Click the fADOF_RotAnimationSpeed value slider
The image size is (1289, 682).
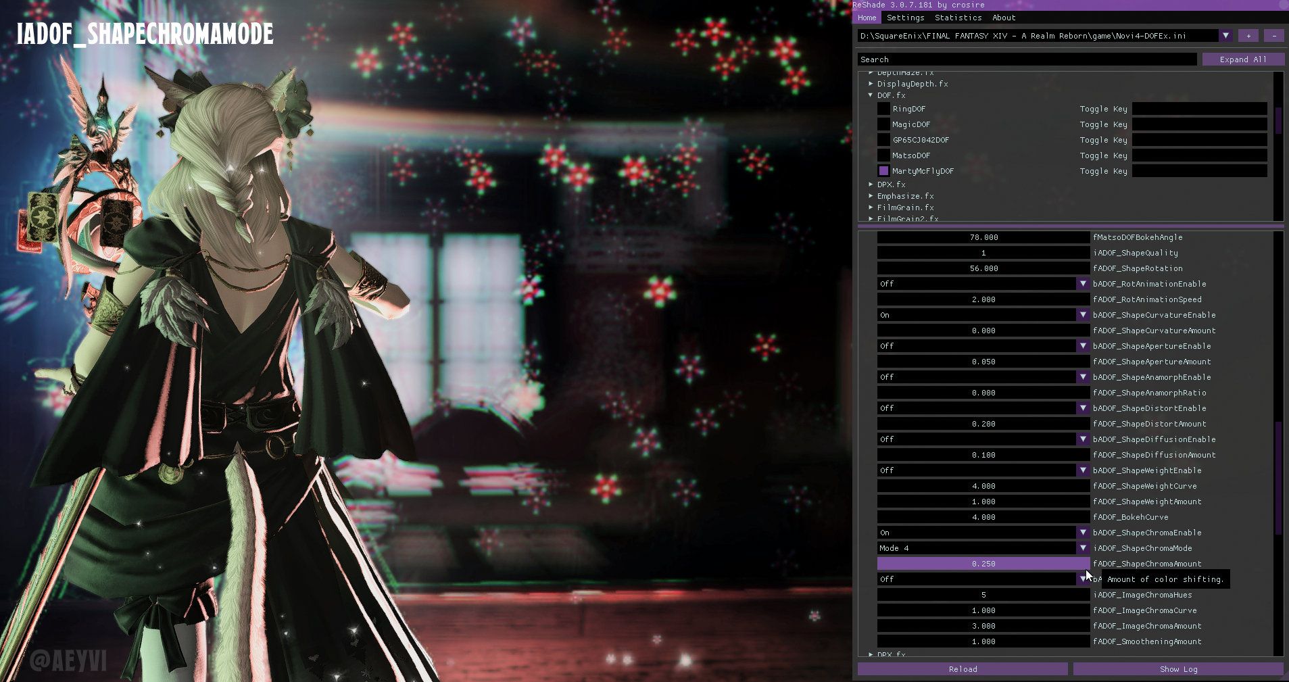pos(983,299)
